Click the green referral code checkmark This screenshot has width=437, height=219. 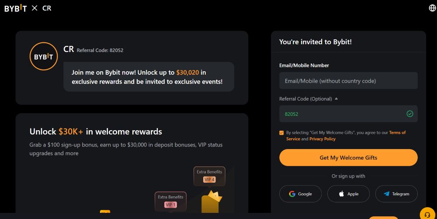[410, 114]
